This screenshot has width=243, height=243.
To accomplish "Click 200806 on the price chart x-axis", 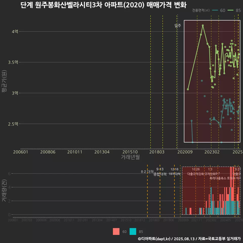I will [48, 152].
